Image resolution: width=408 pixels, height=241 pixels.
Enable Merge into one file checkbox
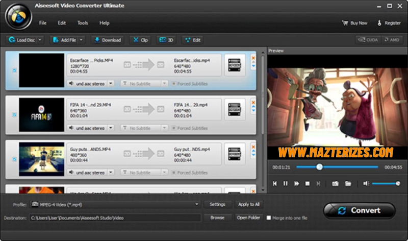tap(269, 218)
